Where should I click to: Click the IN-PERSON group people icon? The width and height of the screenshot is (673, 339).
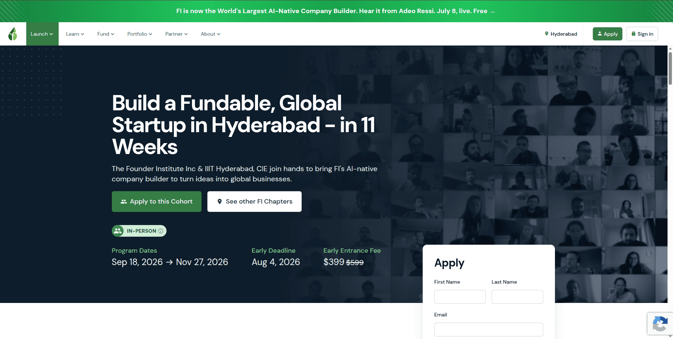[118, 231]
